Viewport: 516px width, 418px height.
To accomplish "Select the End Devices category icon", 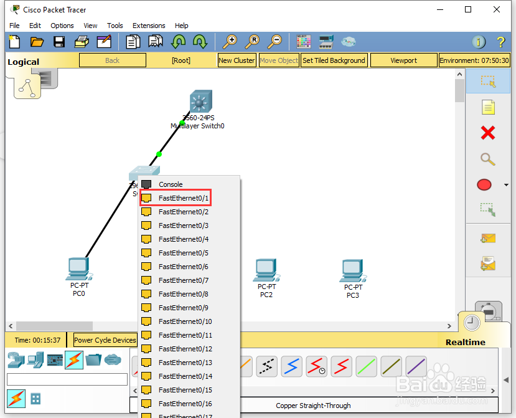I will pos(35,360).
